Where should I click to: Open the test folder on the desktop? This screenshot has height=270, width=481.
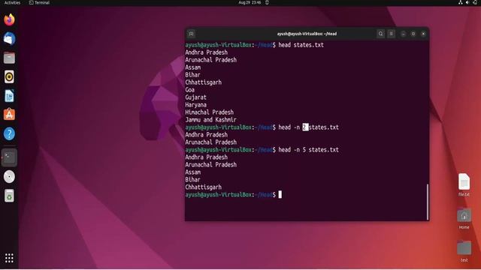464,251
